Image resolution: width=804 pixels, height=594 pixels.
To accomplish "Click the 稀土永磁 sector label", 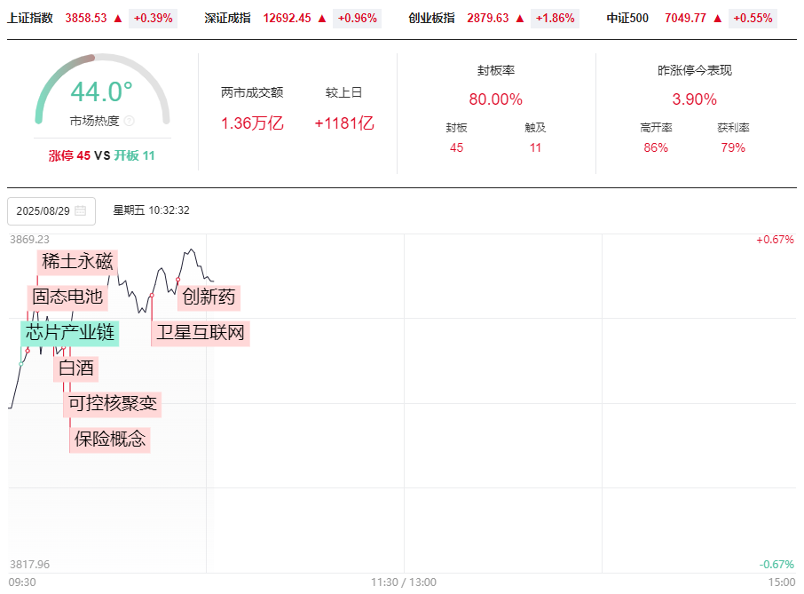I will click(78, 261).
